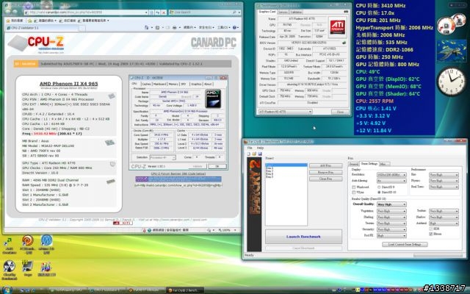The height and width of the screenshot is (294, 470).
Task: Click the open folder icon in benchmark toolbar
Action: (252, 154)
